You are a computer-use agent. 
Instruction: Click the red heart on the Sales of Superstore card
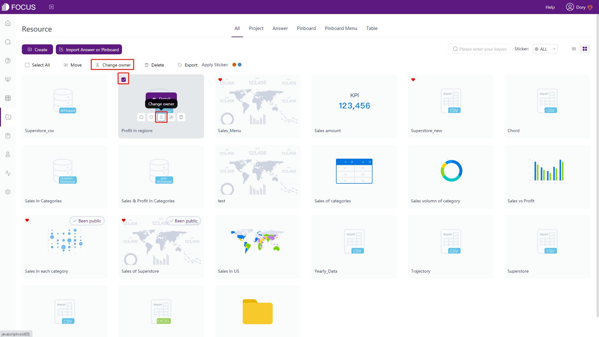coord(124,220)
